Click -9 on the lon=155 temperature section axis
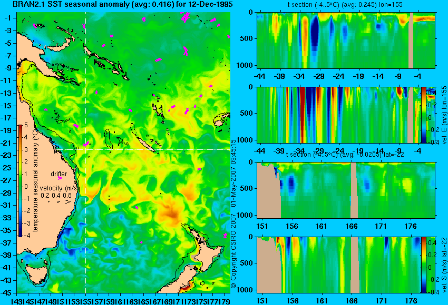The height and width of the screenshot is (305, 448). coord(398,76)
